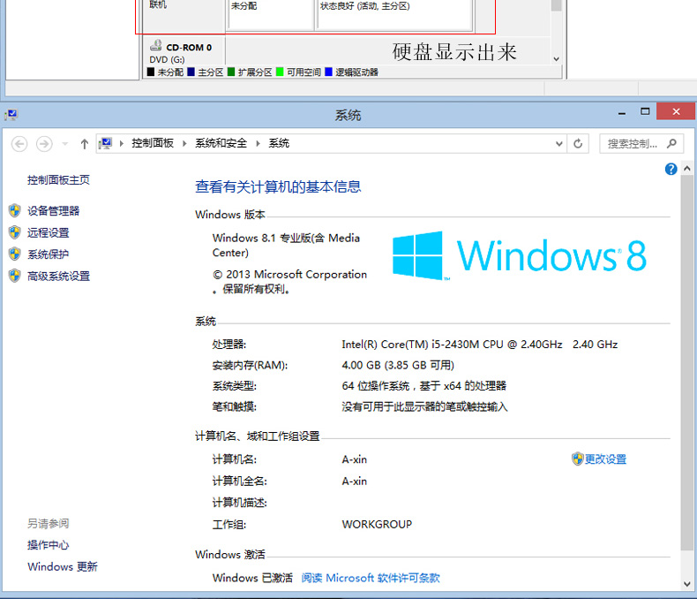
Task: Open 设备管理器 from sidebar
Action: coord(53,210)
